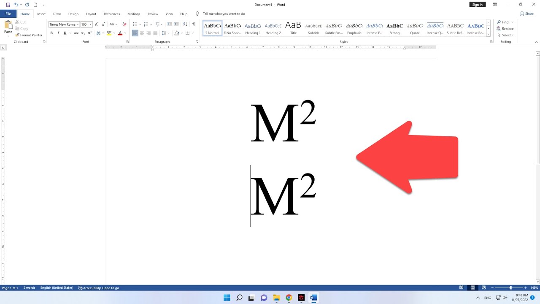Click the Decrease Indent icon
The height and width of the screenshot is (304, 540).
point(169,24)
